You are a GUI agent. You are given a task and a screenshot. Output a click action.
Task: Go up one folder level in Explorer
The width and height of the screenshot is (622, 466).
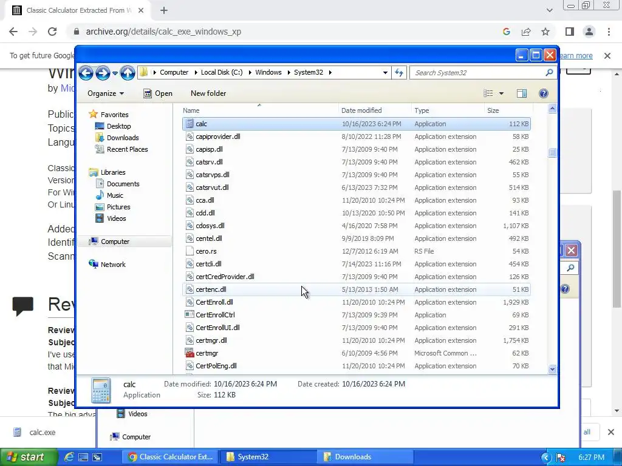(x=128, y=73)
